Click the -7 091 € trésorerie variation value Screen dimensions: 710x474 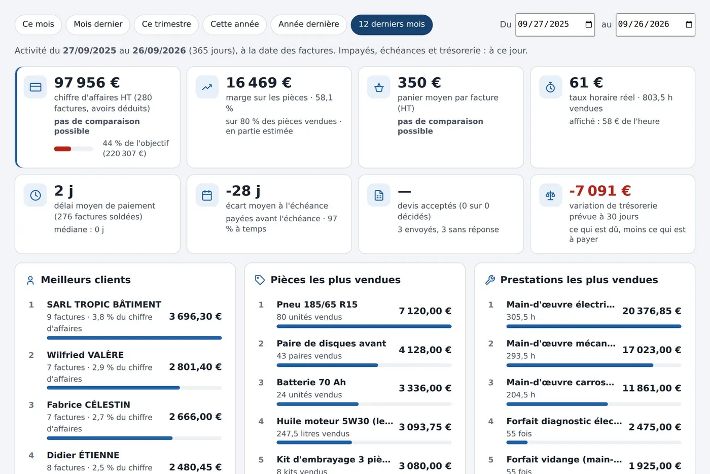[x=600, y=191]
